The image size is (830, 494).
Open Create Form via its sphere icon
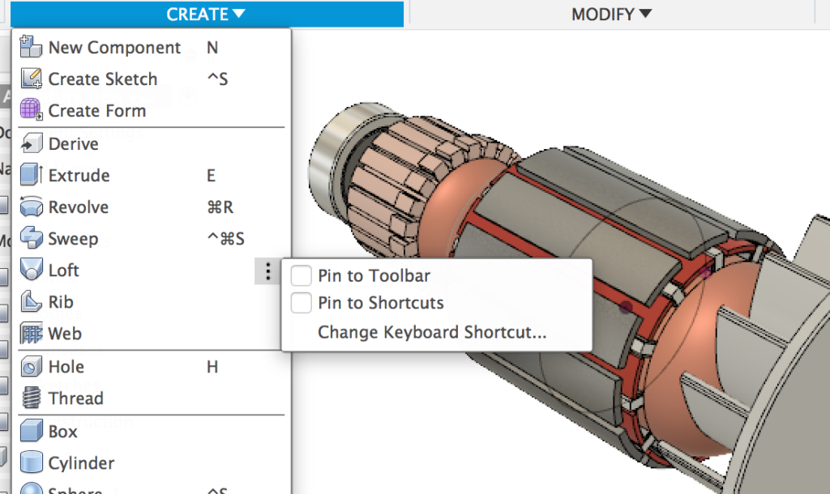click(30, 110)
